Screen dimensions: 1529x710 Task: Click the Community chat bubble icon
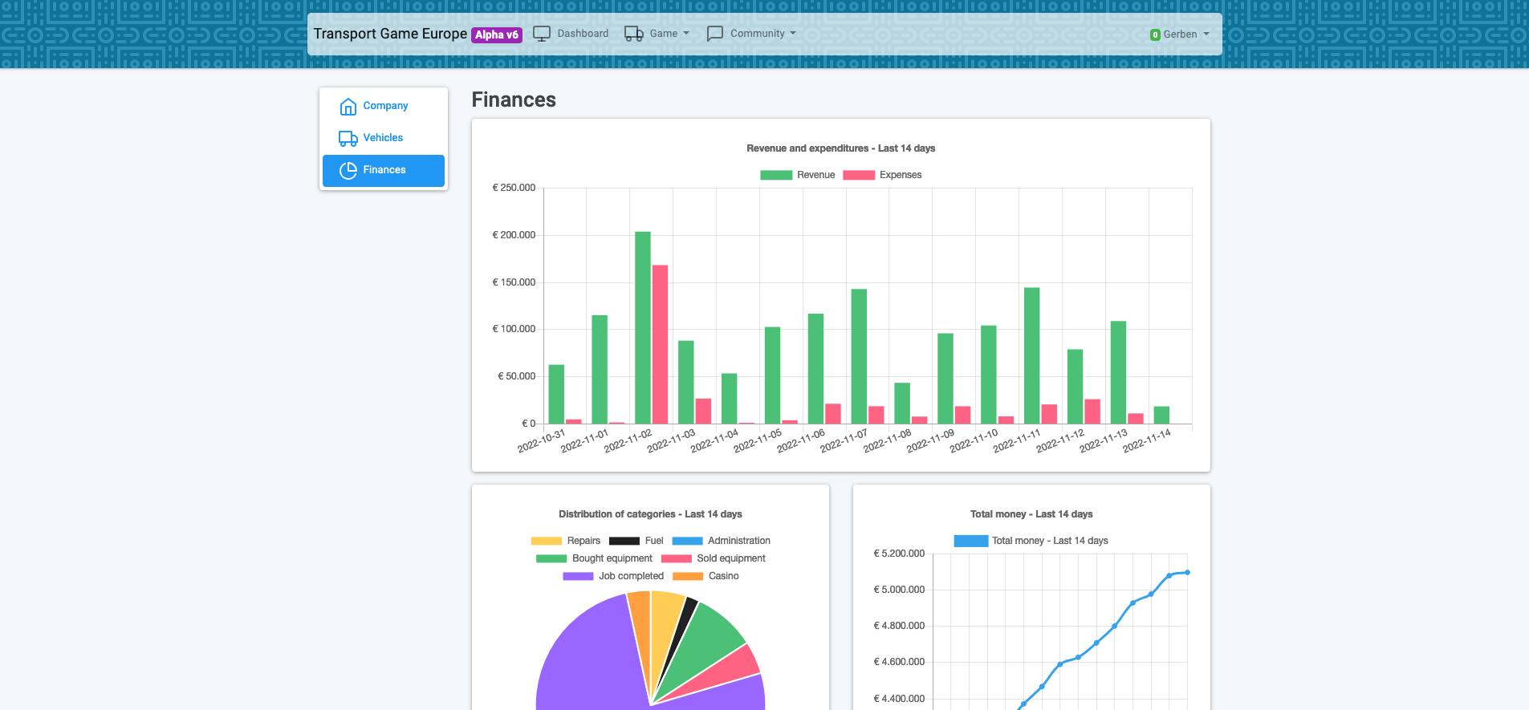click(x=715, y=34)
